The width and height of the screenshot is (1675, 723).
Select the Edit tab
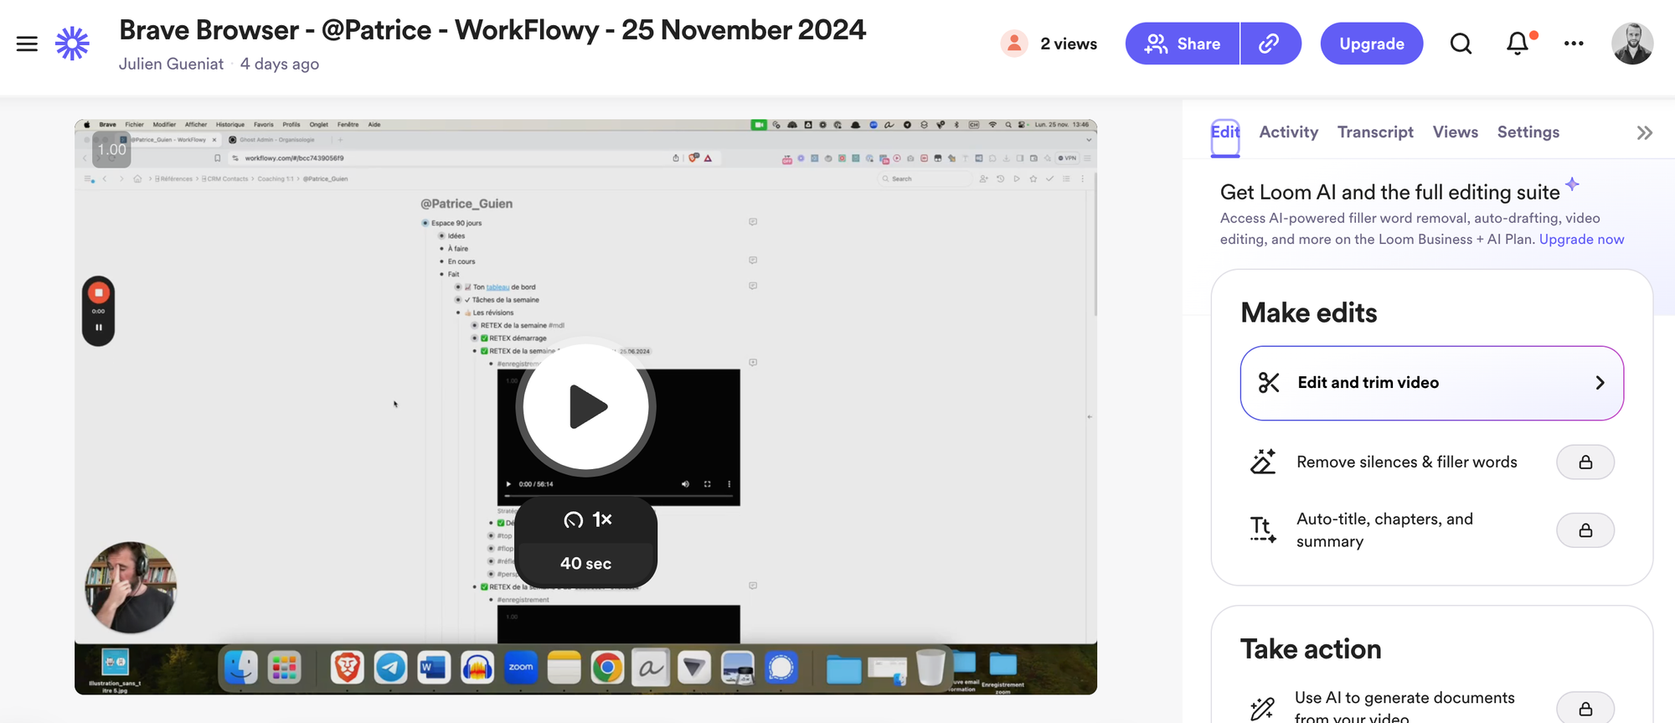coord(1225,132)
